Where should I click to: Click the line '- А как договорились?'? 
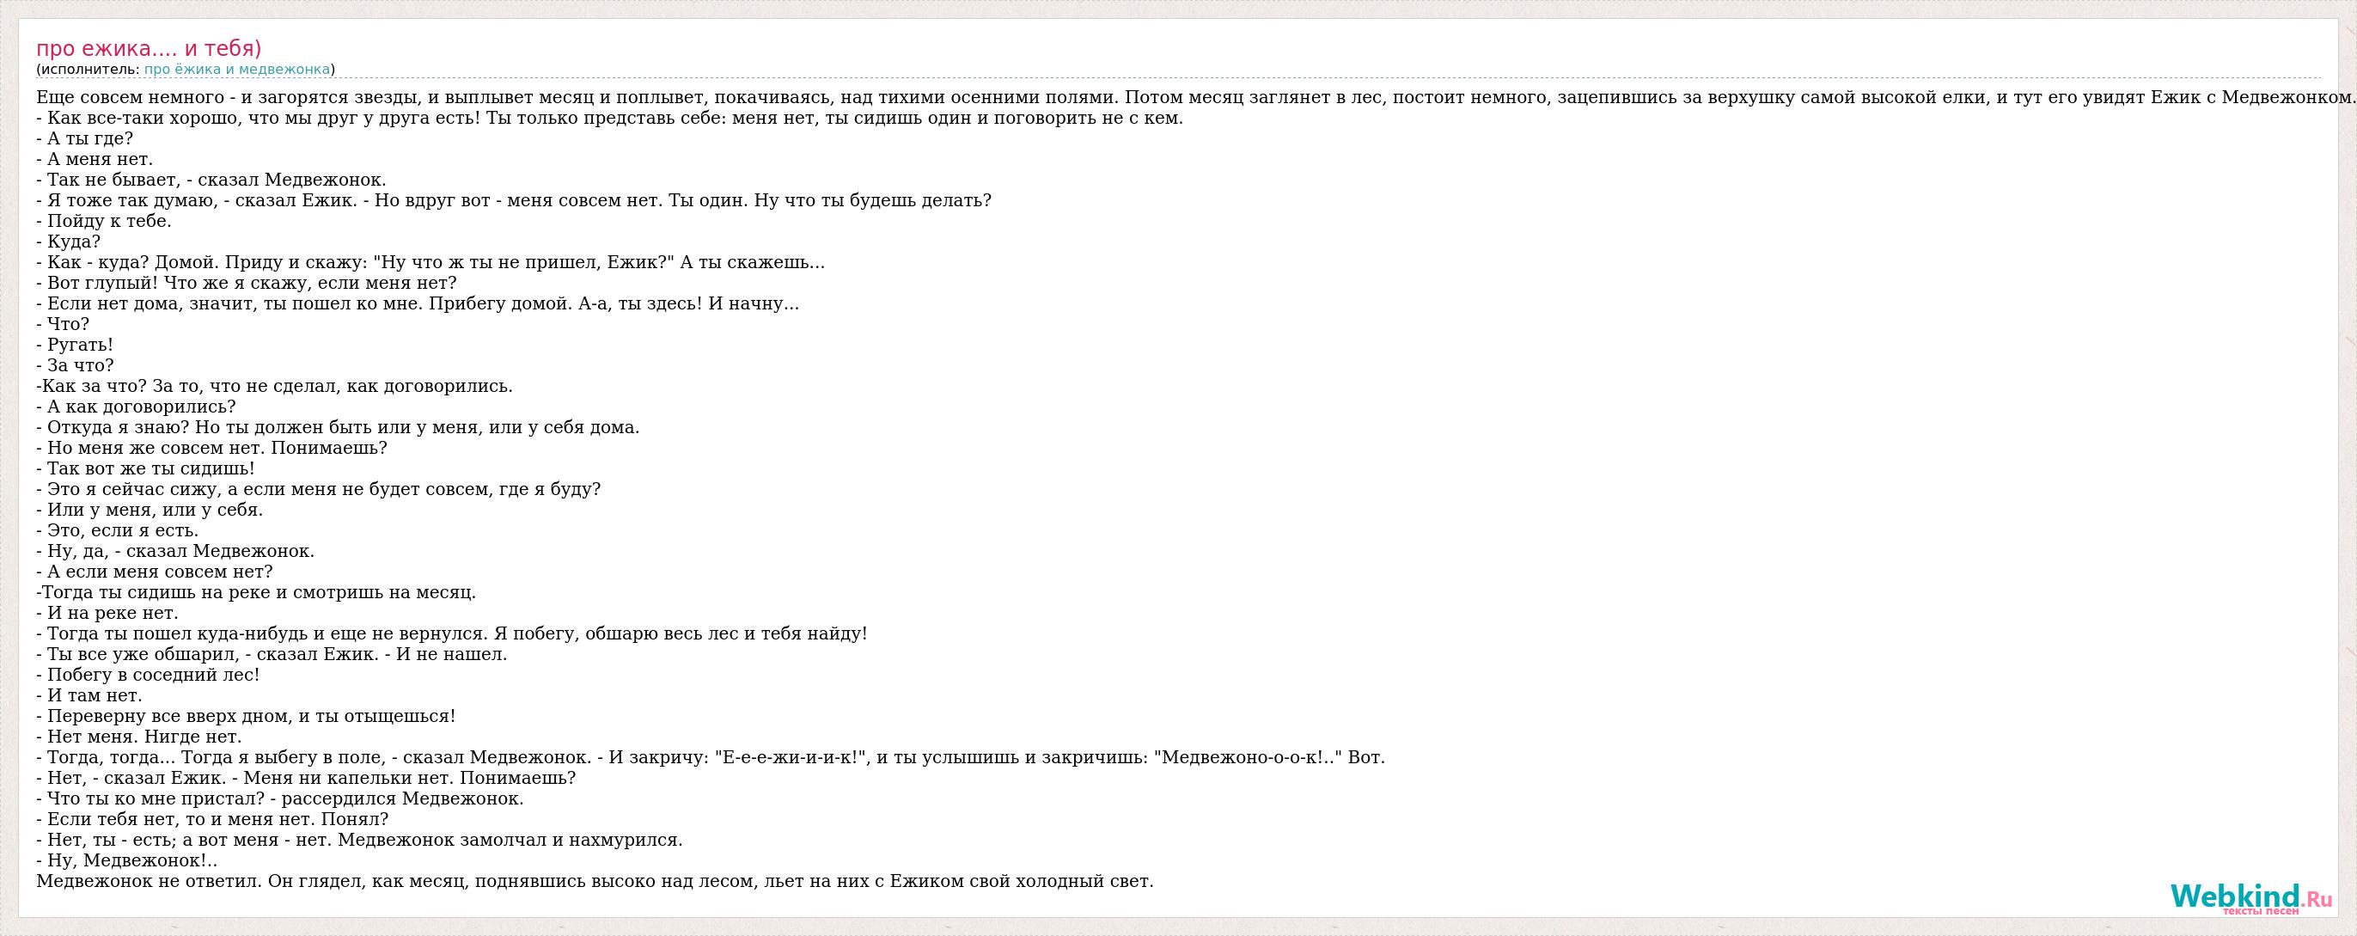137,407
